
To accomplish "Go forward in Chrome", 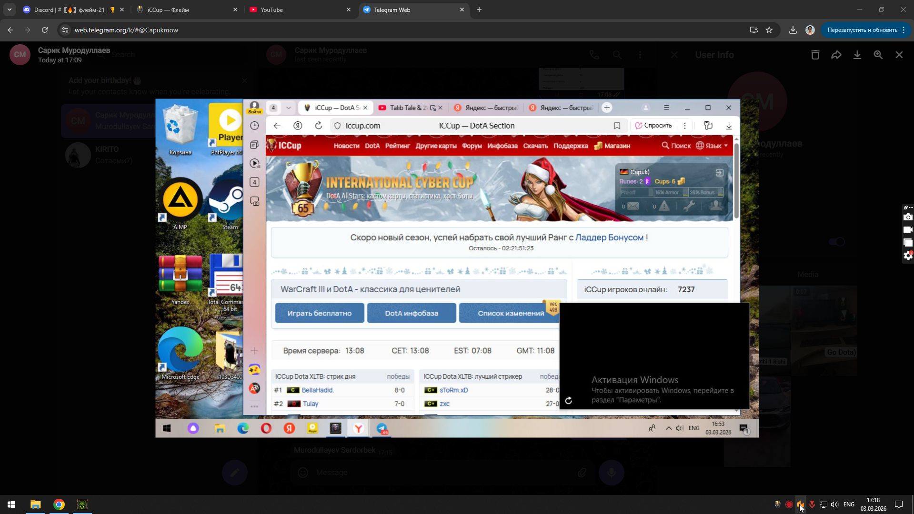I will [28, 30].
